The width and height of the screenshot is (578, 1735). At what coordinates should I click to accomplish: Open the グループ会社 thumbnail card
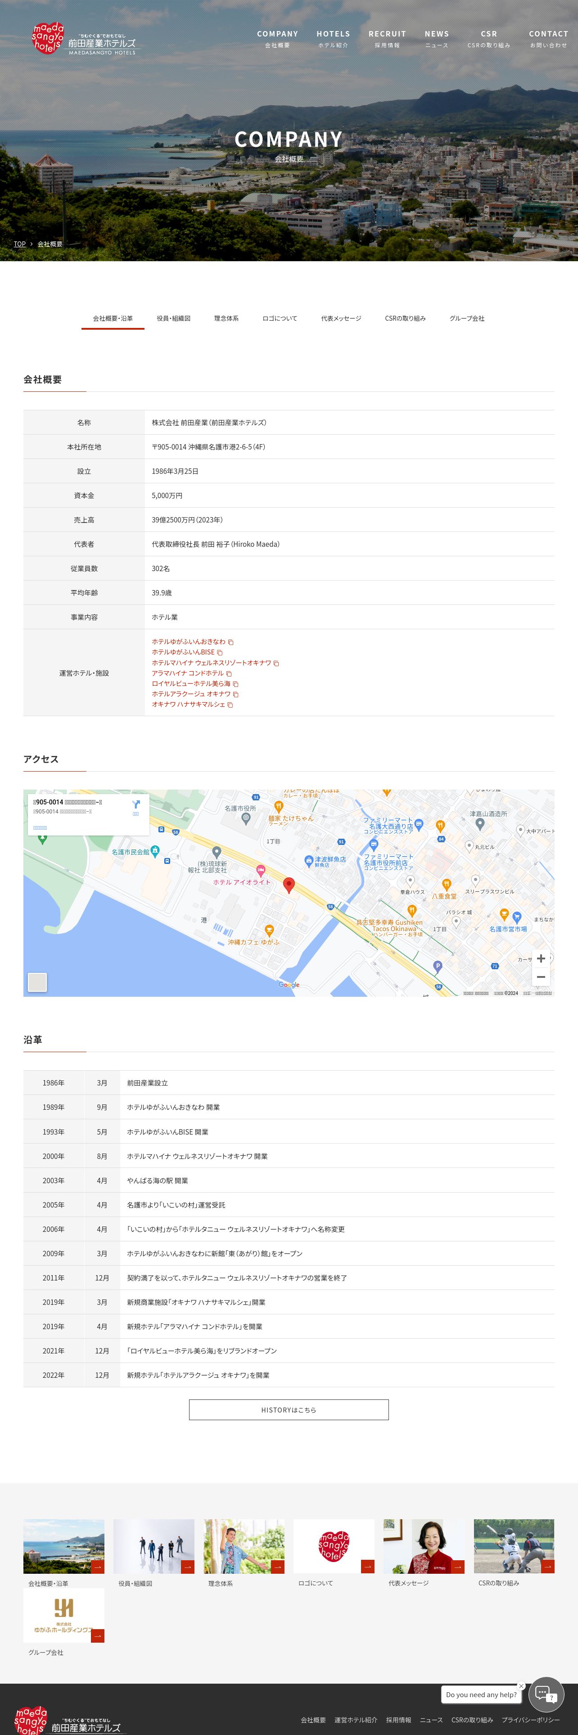coord(64,1622)
